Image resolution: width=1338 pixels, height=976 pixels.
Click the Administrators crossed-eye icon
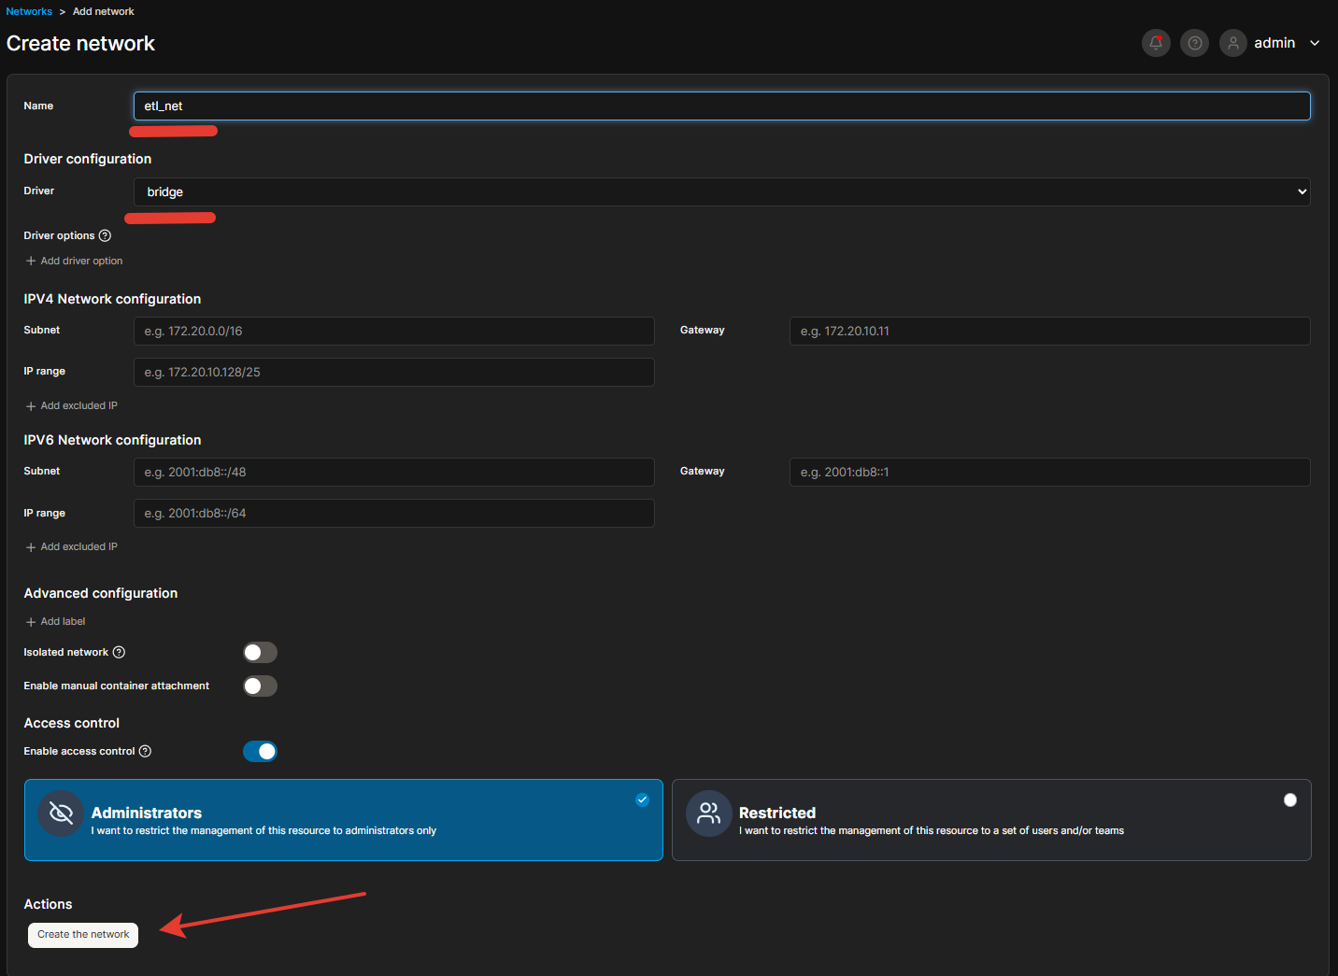point(61,813)
